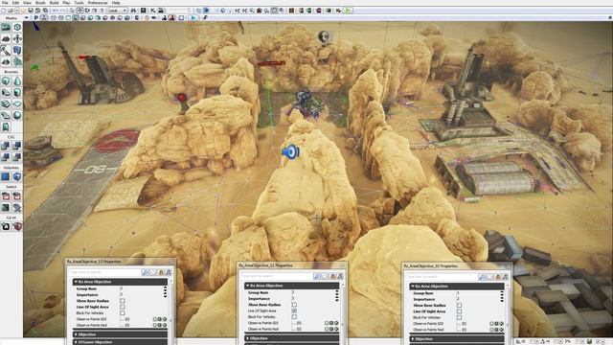Viewport: 613px width, 345px height.
Task: Click the CSG Deintersect icon
Action: coord(17,157)
